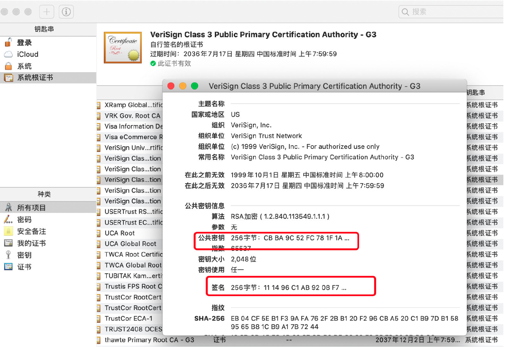Viewport: 505px width, 348px height.
Task: Select the UCA Root row
Action: pos(130,233)
